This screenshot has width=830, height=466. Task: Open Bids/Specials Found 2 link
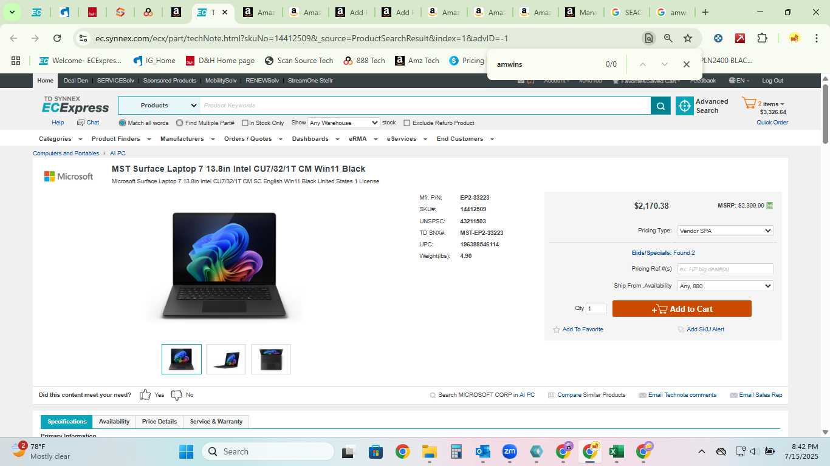point(663,253)
